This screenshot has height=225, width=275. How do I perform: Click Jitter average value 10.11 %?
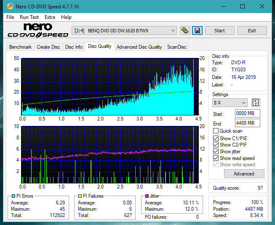coord(191,203)
